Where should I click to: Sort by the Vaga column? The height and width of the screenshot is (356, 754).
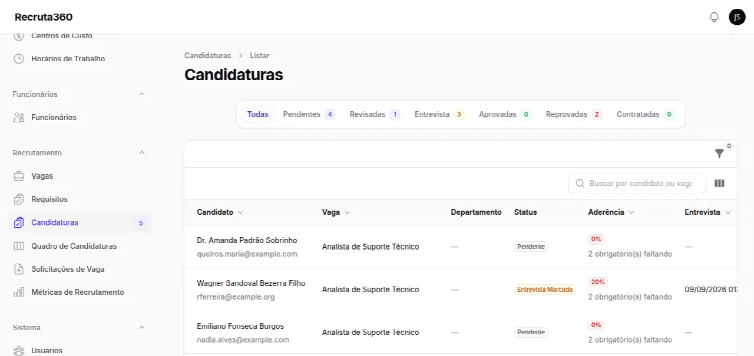click(336, 212)
